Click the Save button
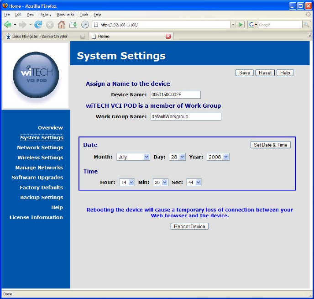The height and width of the screenshot is (299, 314). 245,73
